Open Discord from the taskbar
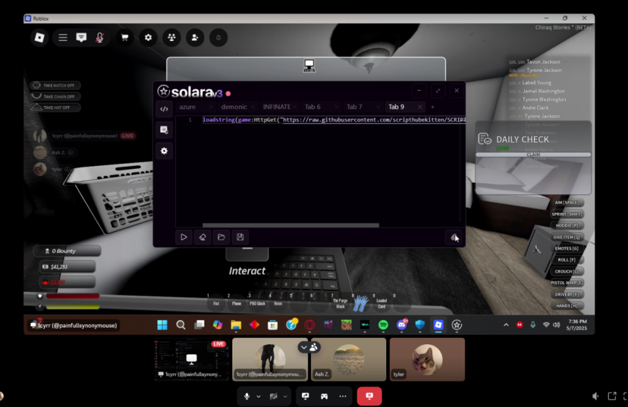This screenshot has height=407, width=628. tap(402, 325)
